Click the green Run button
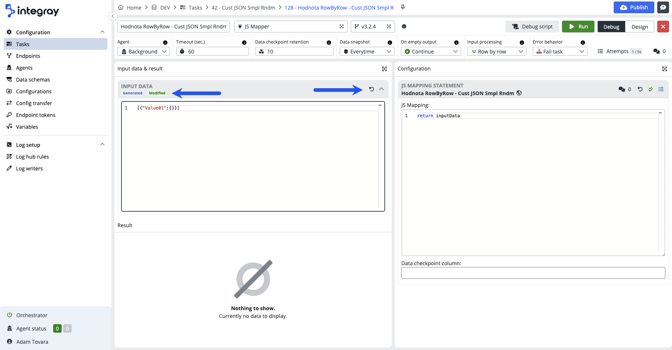The width and height of the screenshot is (672, 350). coord(578,27)
